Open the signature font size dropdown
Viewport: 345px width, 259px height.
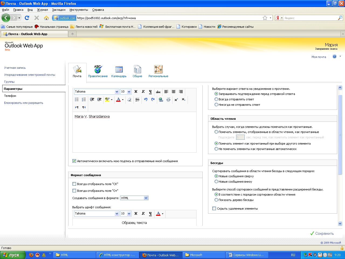pos(129,92)
